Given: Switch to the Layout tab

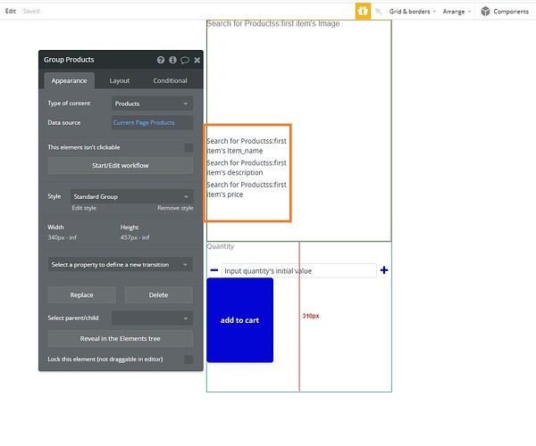Looking at the screenshot, I should (120, 81).
